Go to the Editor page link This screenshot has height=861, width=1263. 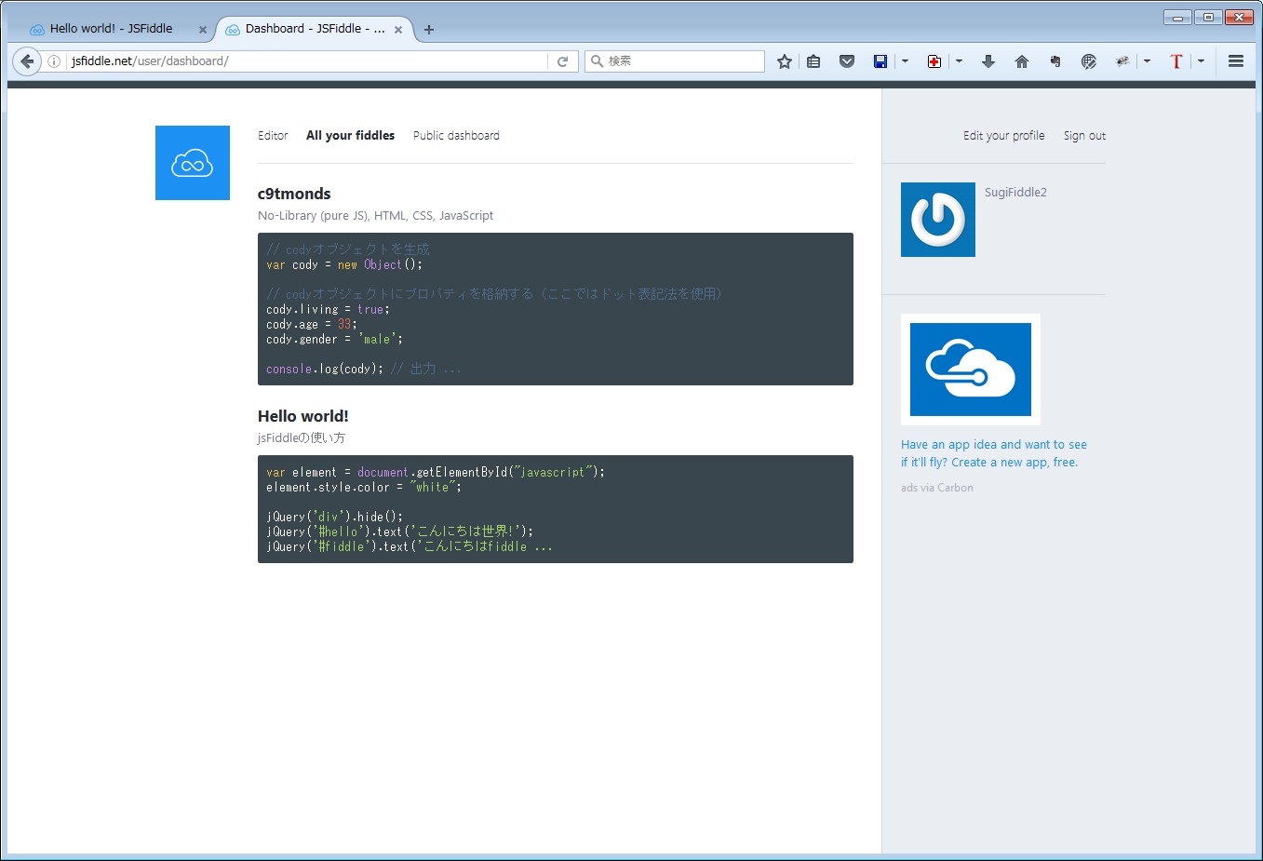tap(273, 136)
